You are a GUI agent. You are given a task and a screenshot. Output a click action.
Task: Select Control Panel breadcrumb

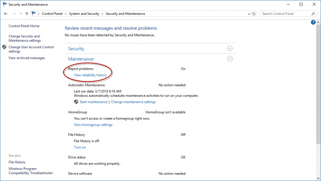pyautogui.click(x=52, y=14)
